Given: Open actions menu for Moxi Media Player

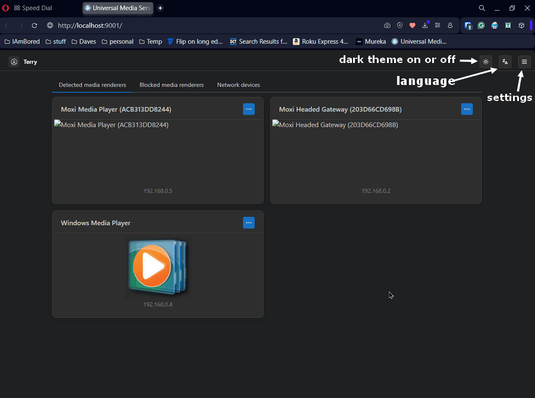Looking at the screenshot, I should (x=248, y=109).
